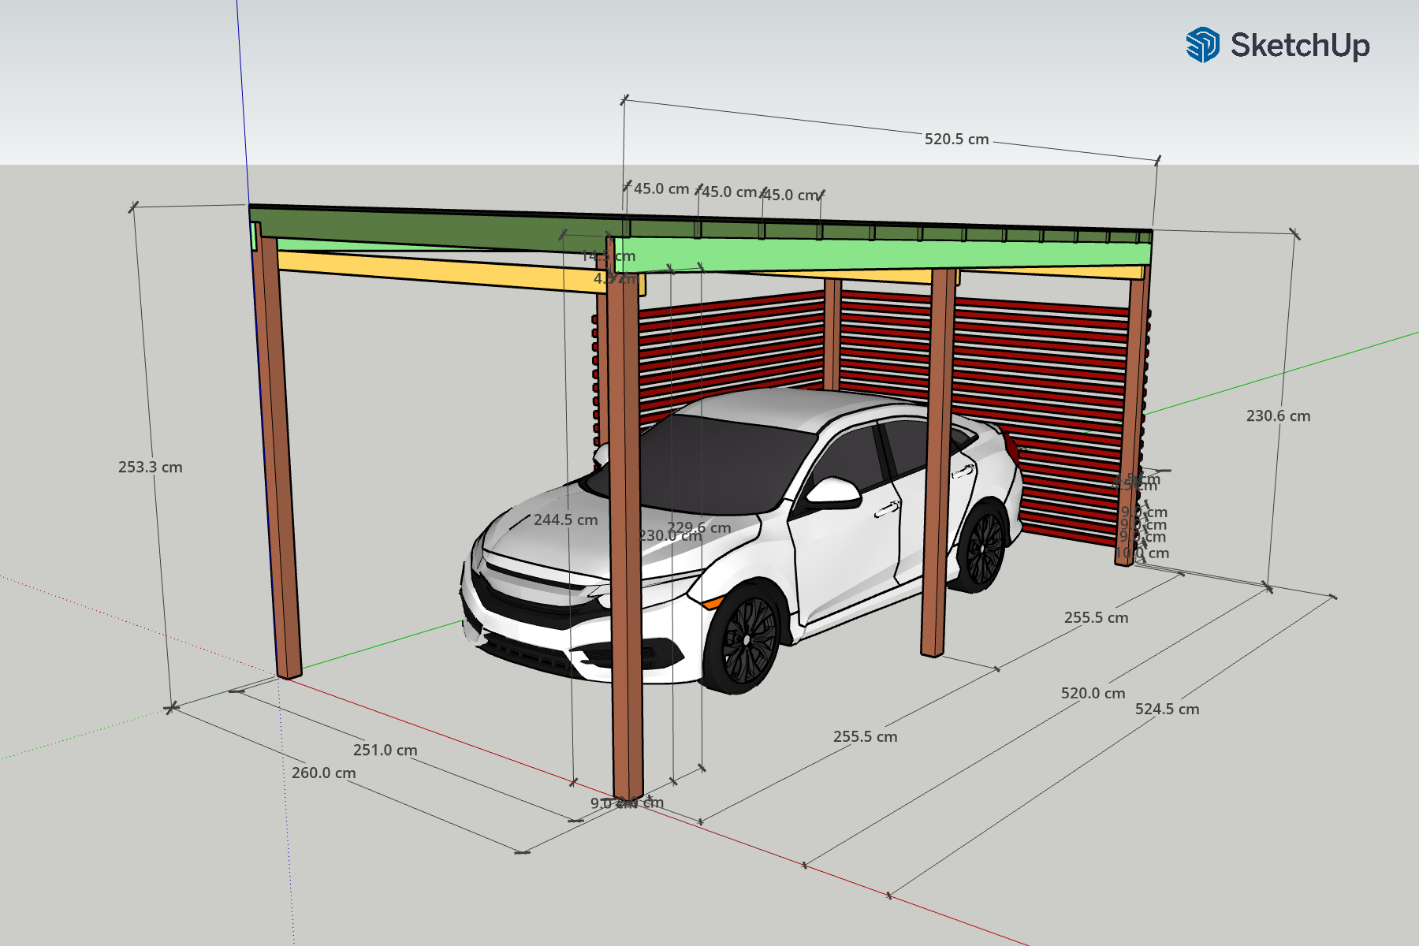
Task: Select the 244.5 cm dimension label
Action: click(565, 520)
